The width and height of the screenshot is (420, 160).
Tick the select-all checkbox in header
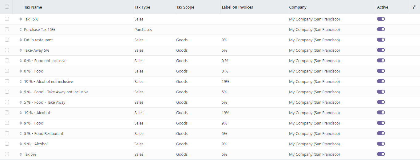tap(7, 7)
